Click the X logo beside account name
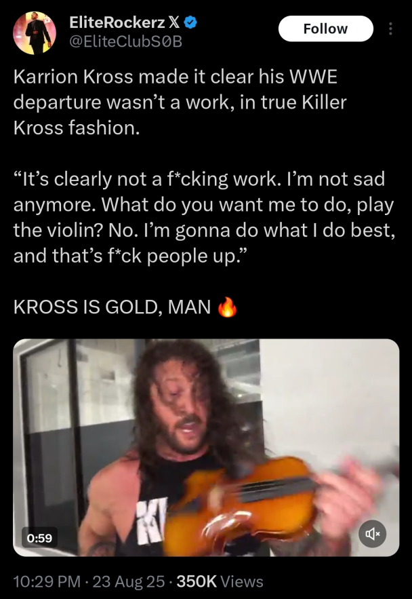The image size is (412, 599). coord(174,23)
